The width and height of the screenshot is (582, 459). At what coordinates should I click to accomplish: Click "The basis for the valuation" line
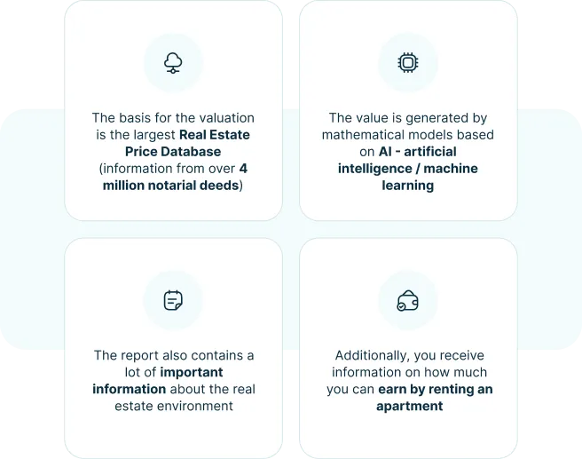173,118
